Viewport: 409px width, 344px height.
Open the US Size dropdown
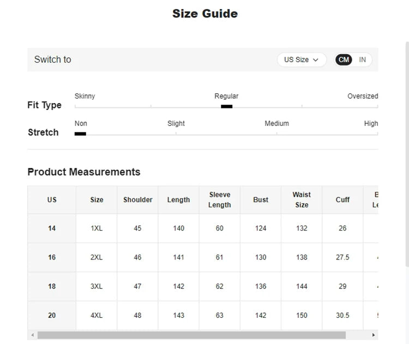(x=301, y=60)
